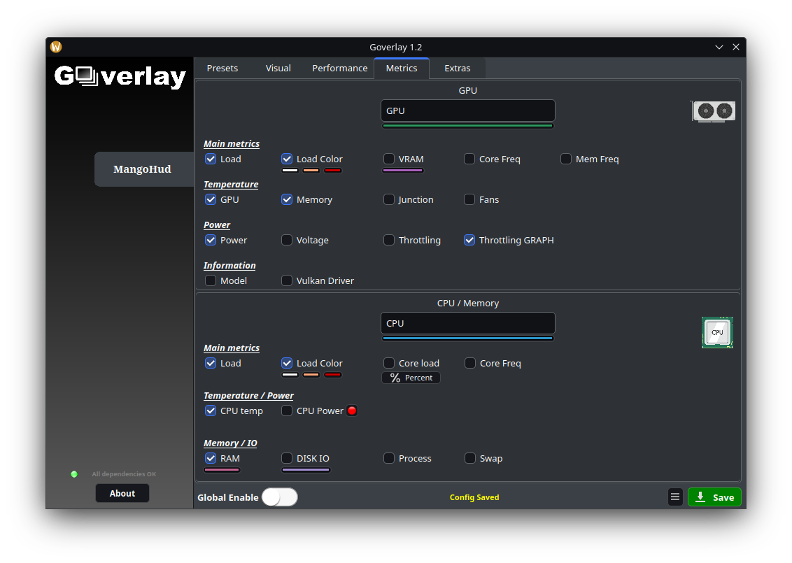Open the hamburger menu next to Save

[x=675, y=497]
